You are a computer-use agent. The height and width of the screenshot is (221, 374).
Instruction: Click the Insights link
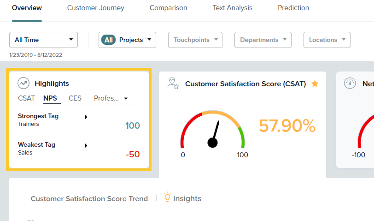[187, 198]
